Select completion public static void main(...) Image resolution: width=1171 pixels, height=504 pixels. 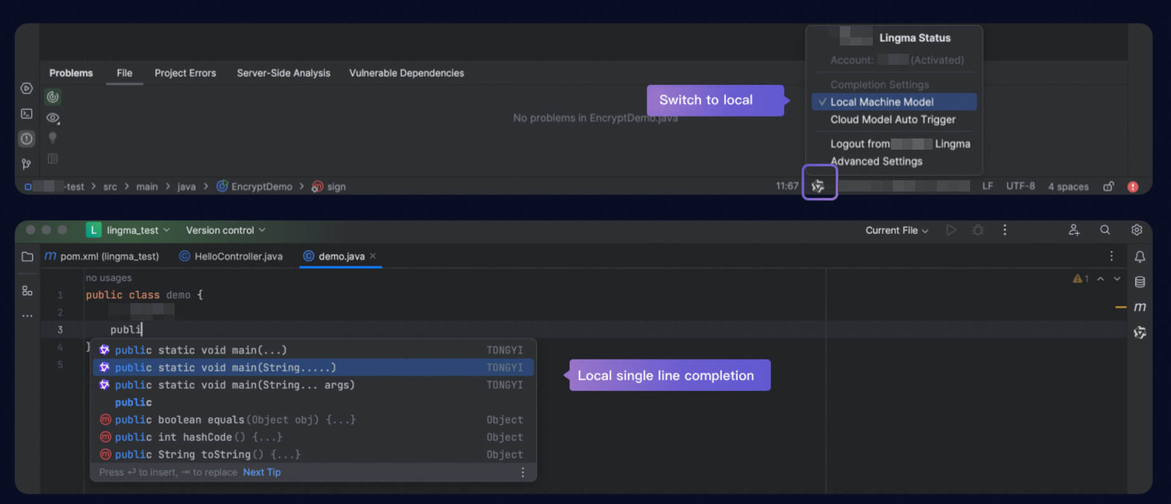(313, 350)
